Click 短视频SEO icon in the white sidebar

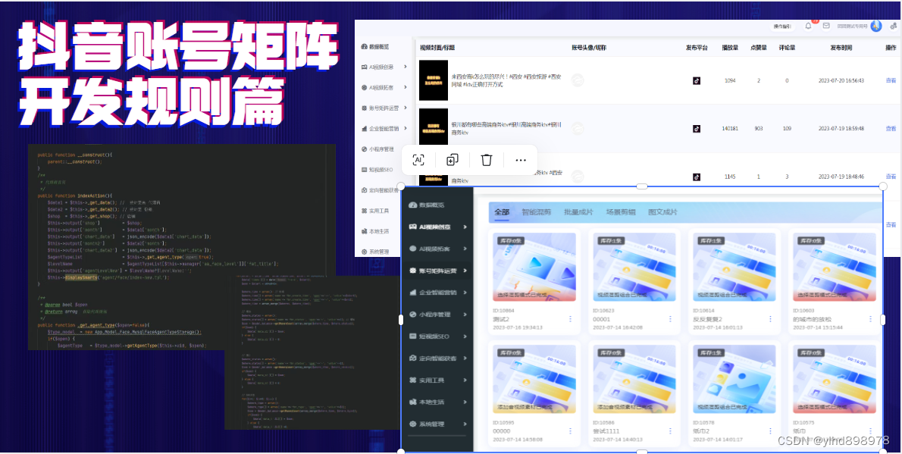(364, 170)
